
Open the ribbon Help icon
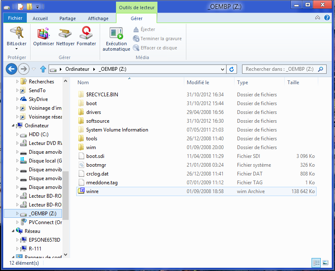pos(327,18)
